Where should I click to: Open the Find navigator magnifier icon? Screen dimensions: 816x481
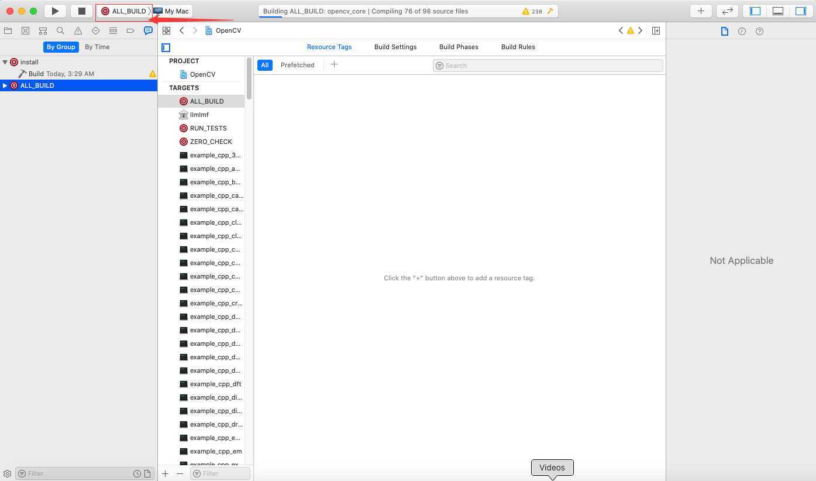point(60,30)
